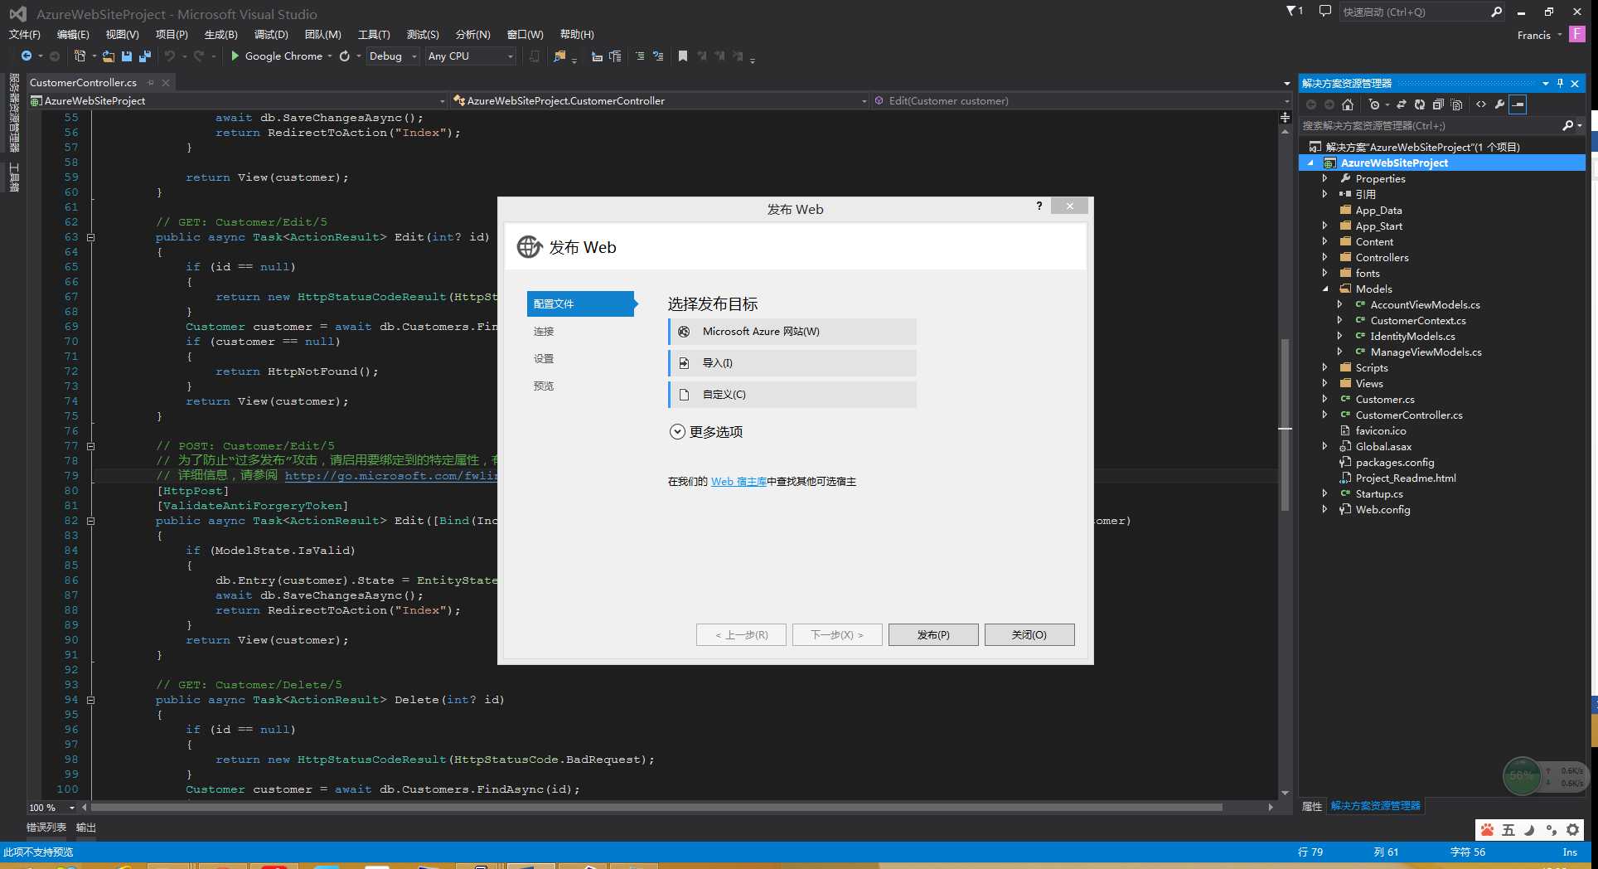Screen dimensions: 1598x869
Task: Click the Save All toolbar icon
Action: pyautogui.click(x=145, y=56)
